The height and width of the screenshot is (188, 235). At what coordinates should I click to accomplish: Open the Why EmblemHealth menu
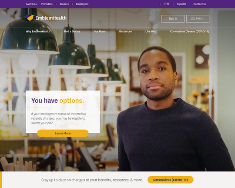[x=38, y=31]
